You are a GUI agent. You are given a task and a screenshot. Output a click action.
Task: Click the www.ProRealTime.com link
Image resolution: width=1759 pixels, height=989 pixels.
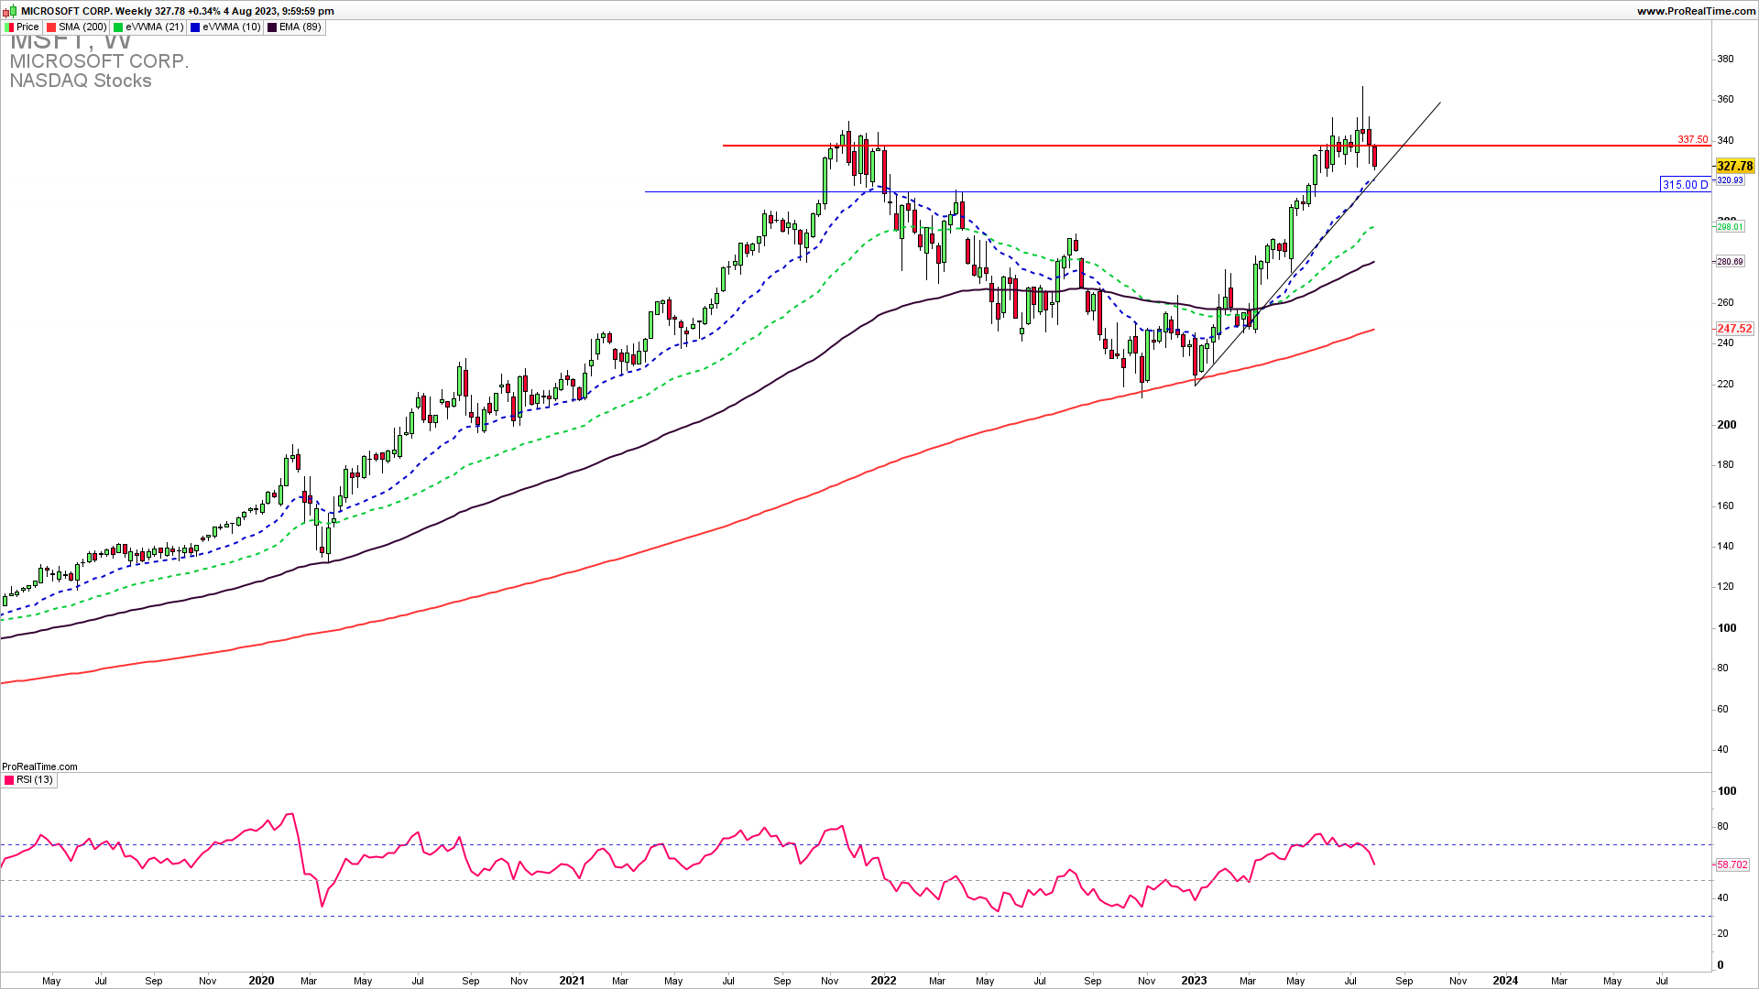click(x=1696, y=11)
